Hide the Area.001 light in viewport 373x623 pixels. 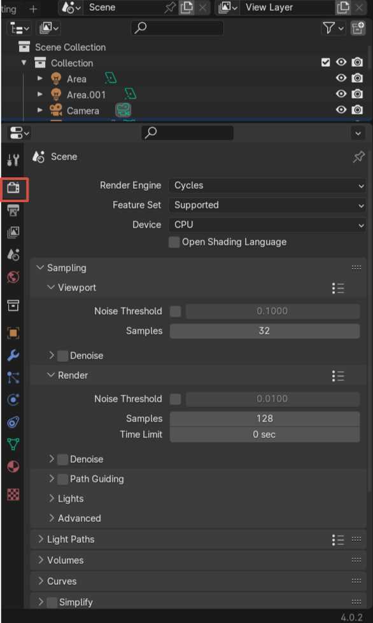coord(341,94)
